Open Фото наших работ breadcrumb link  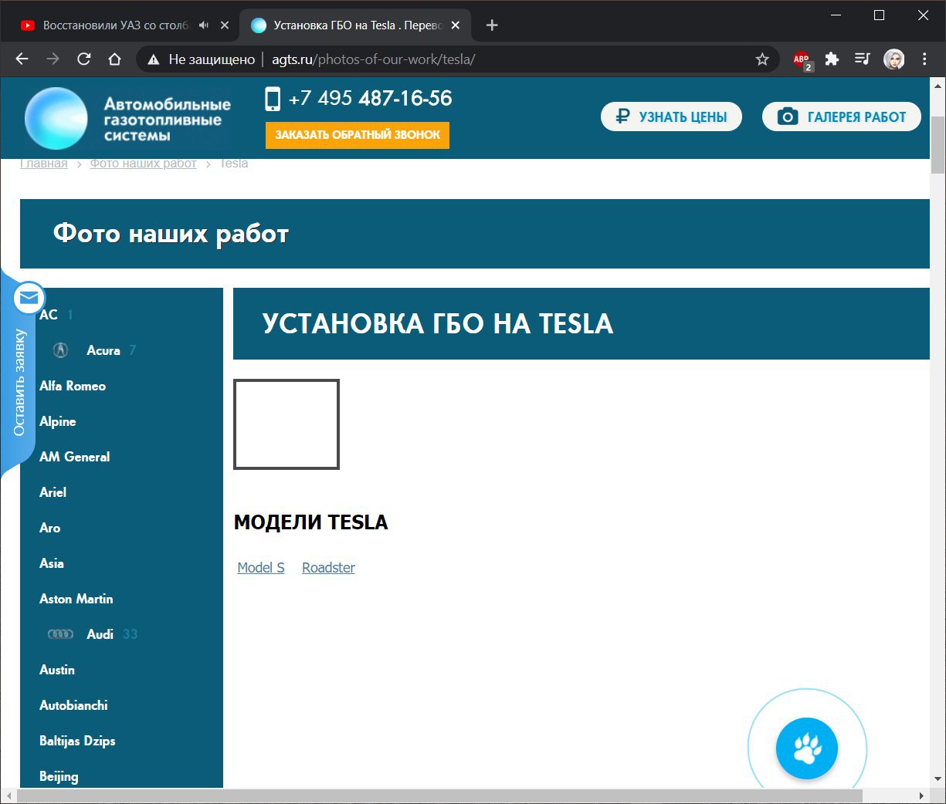click(x=144, y=164)
